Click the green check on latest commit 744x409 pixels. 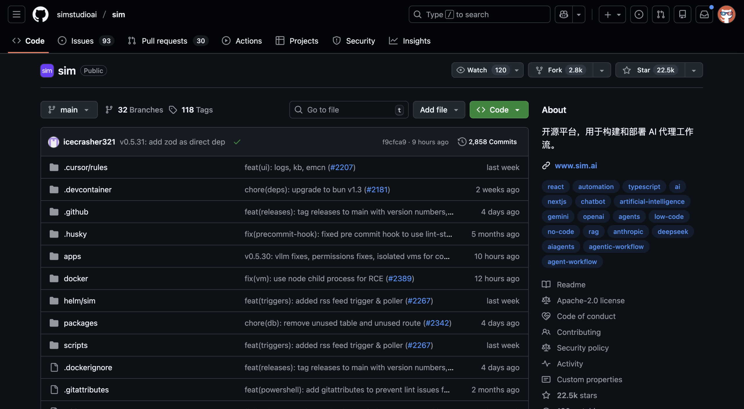pos(237,142)
